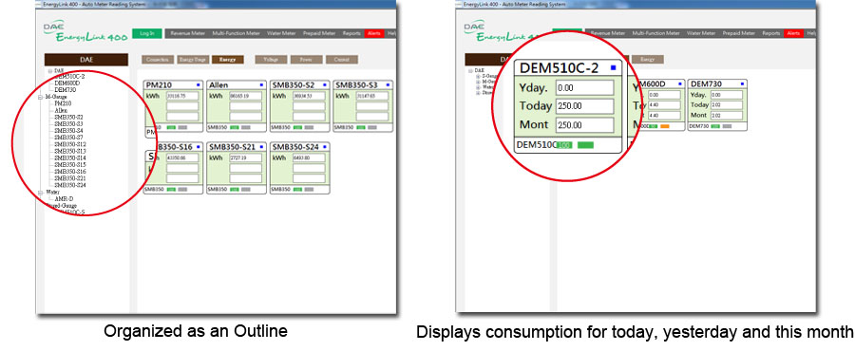Select DEM600D in the device tree

click(67, 83)
